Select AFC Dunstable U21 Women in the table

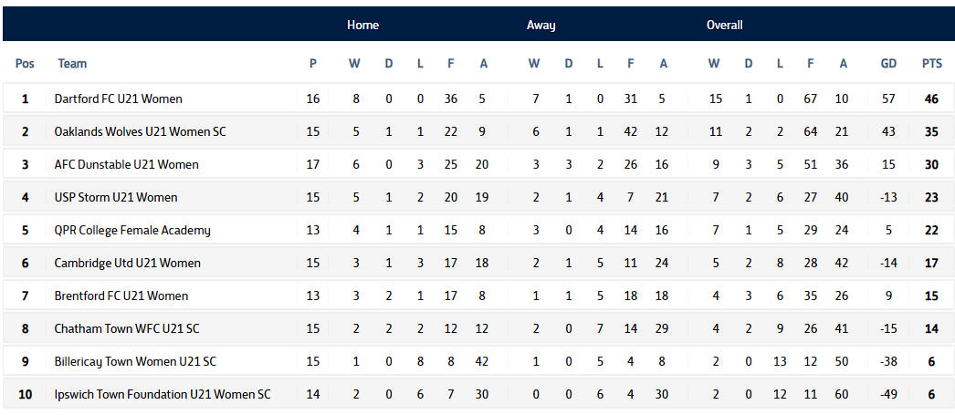(126, 164)
